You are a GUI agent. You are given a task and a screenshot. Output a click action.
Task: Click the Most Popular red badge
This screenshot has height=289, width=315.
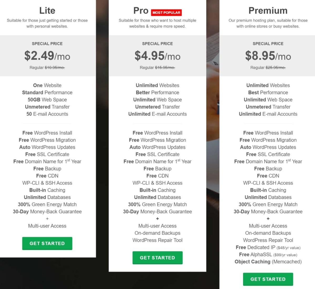click(x=166, y=12)
